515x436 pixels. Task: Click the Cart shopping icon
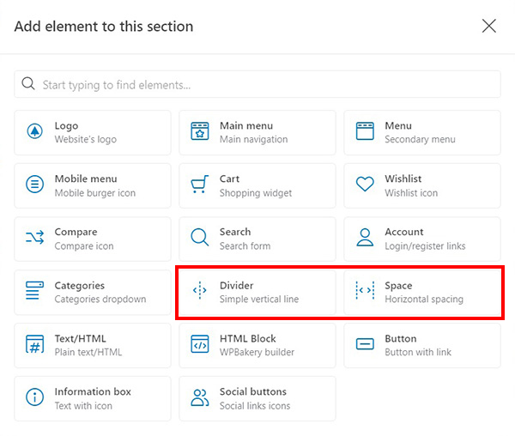(x=200, y=185)
